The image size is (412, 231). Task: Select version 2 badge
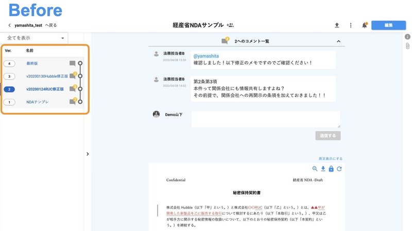(x=9, y=89)
